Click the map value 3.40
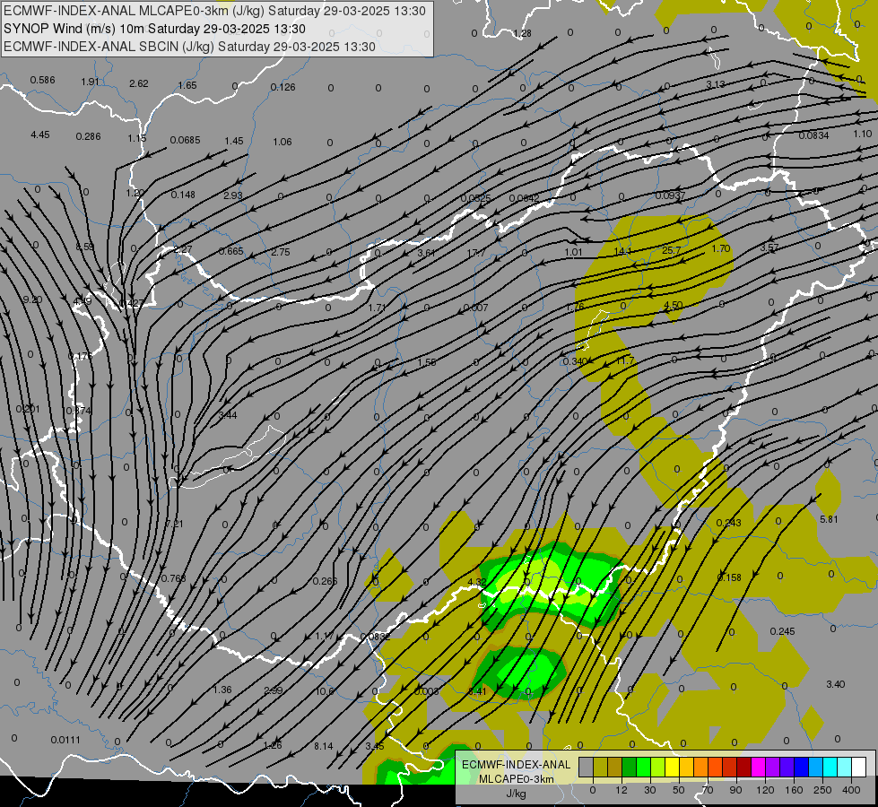 (x=836, y=684)
